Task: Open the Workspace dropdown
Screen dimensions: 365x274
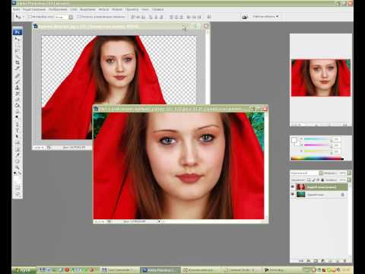Action: coord(265,16)
